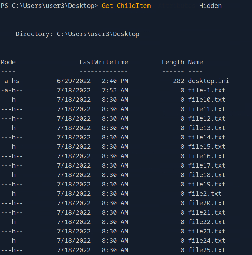Click the Mode column header

pos(8,62)
